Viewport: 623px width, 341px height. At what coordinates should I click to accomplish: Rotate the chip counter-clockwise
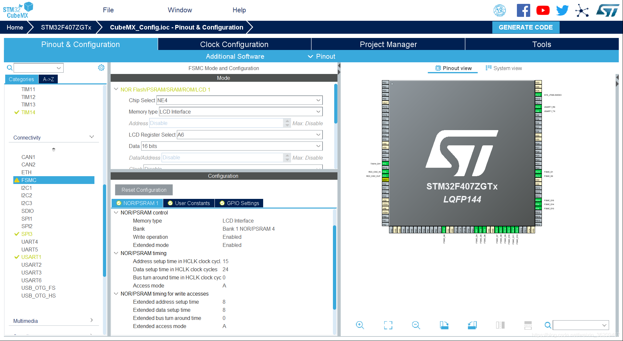tap(472, 325)
